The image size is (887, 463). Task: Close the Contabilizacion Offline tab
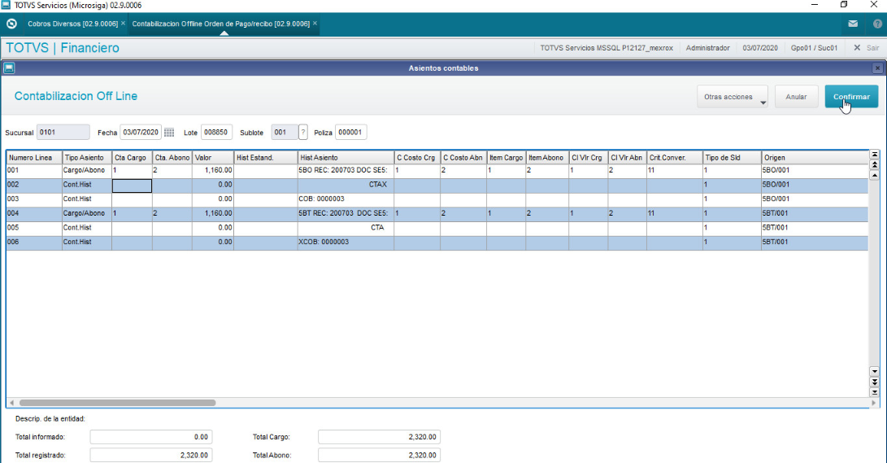(x=315, y=24)
